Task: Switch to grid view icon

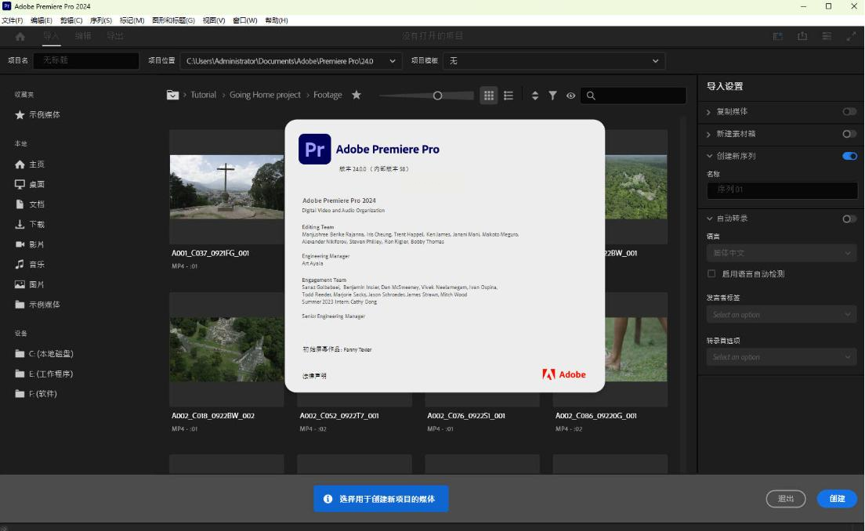Action: pyautogui.click(x=489, y=96)
